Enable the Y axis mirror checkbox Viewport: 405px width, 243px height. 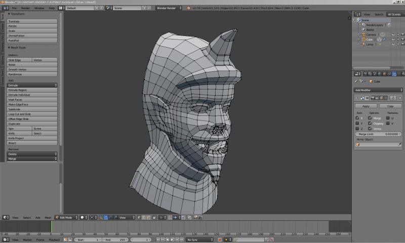pos(357,123)
